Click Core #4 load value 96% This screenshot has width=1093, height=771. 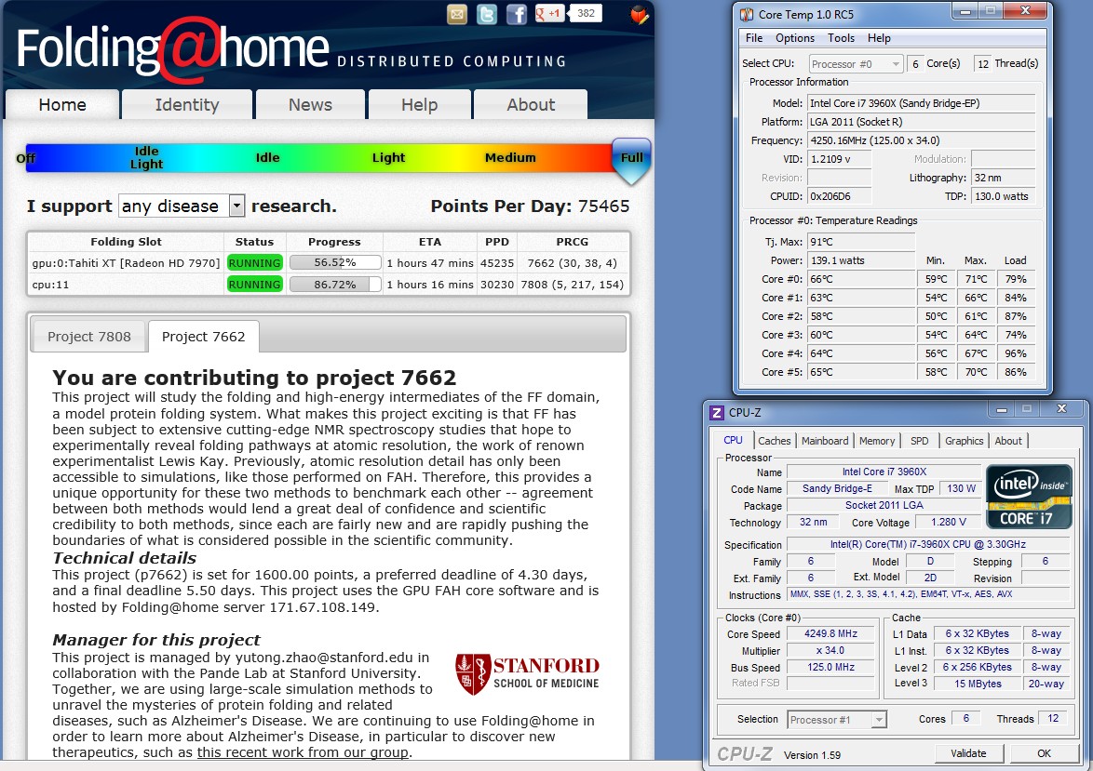tap(1015, 353)
